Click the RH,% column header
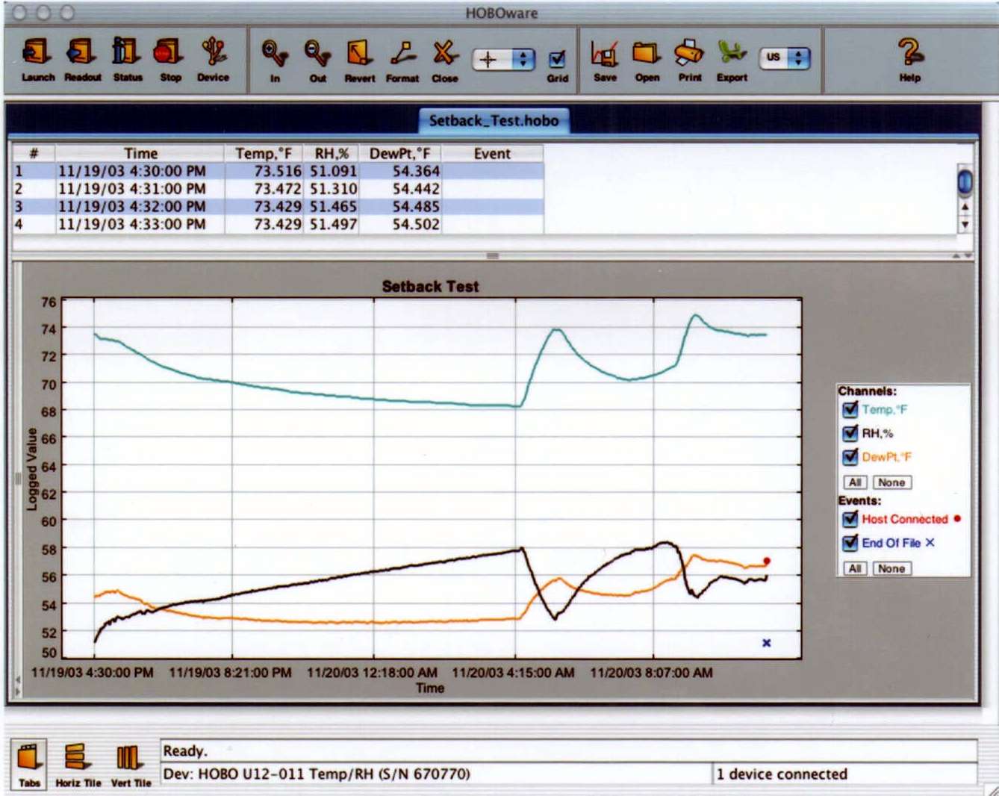Screen dimensions: 999x796 point(332,153)
